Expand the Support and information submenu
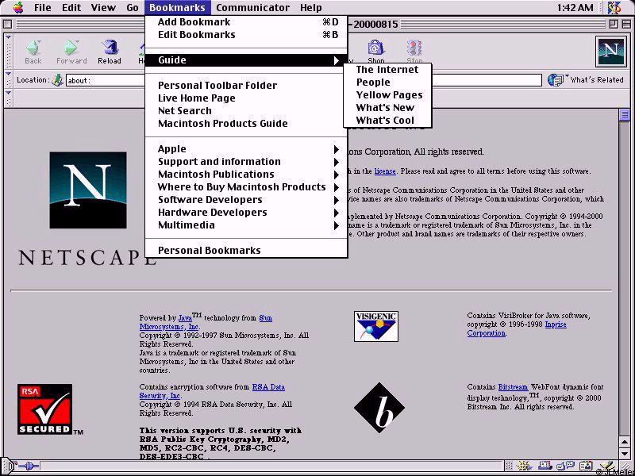The height and width of the screenshot is (476, 635). tap(246, 162)
